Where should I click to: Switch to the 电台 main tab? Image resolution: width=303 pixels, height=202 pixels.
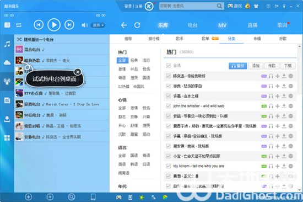click(192, 25)
